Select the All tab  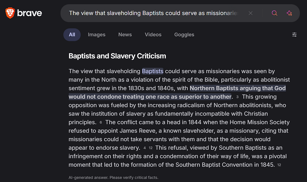pos(72,35)
